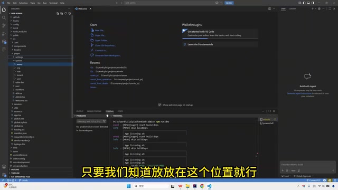Screen dimensions: 338x190
Task: Open the Learn the Fundamentals walkthrough
Action: pos(220,44)
